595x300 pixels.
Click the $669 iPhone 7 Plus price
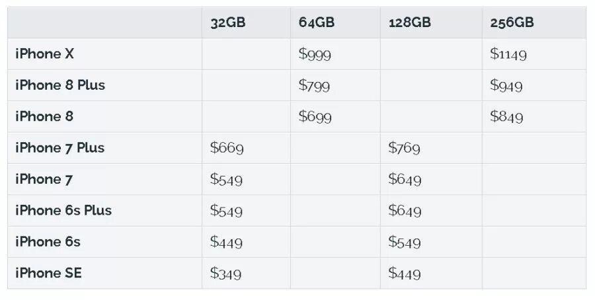tap(227, 148)
